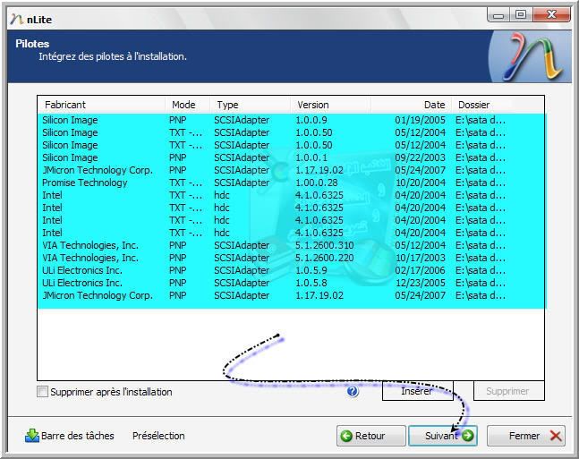Sort by the Version column header
The width and height of the screenshot is (579, 459).
coord(330,105)
